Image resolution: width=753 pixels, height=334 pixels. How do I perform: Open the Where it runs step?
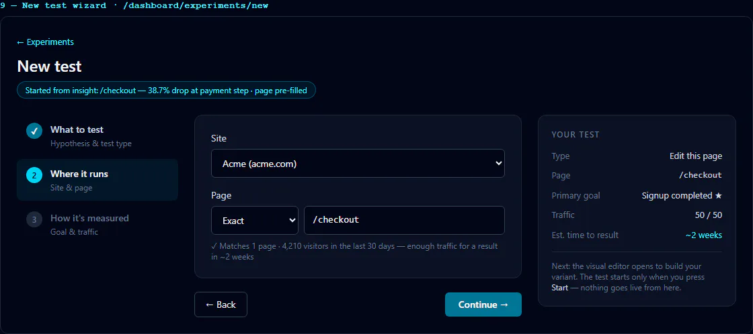point(97,180)
